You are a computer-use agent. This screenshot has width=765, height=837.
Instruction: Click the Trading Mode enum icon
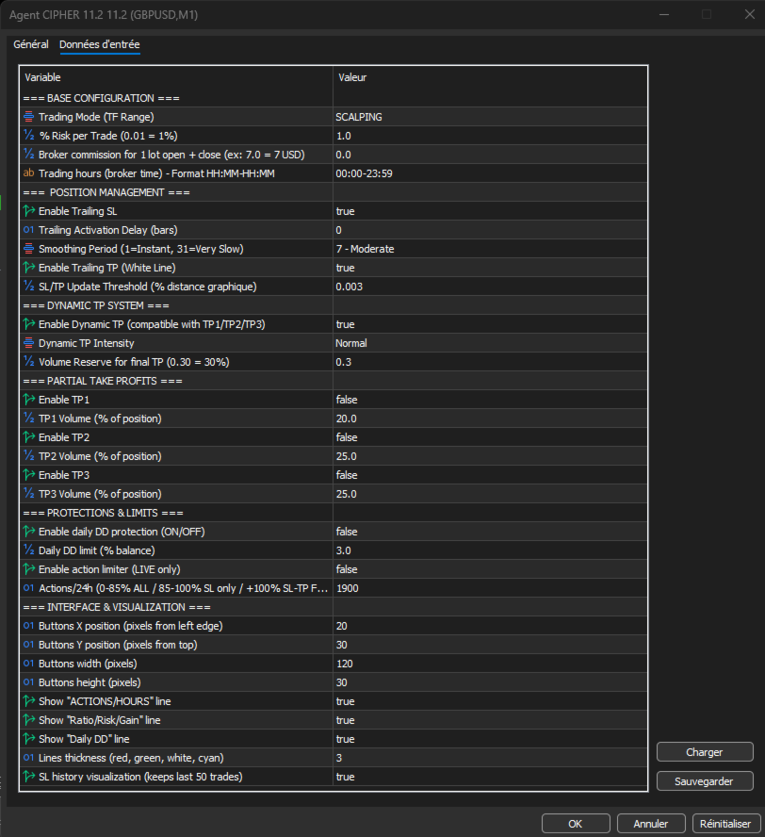pyautogui.click(x=28, y=117)
